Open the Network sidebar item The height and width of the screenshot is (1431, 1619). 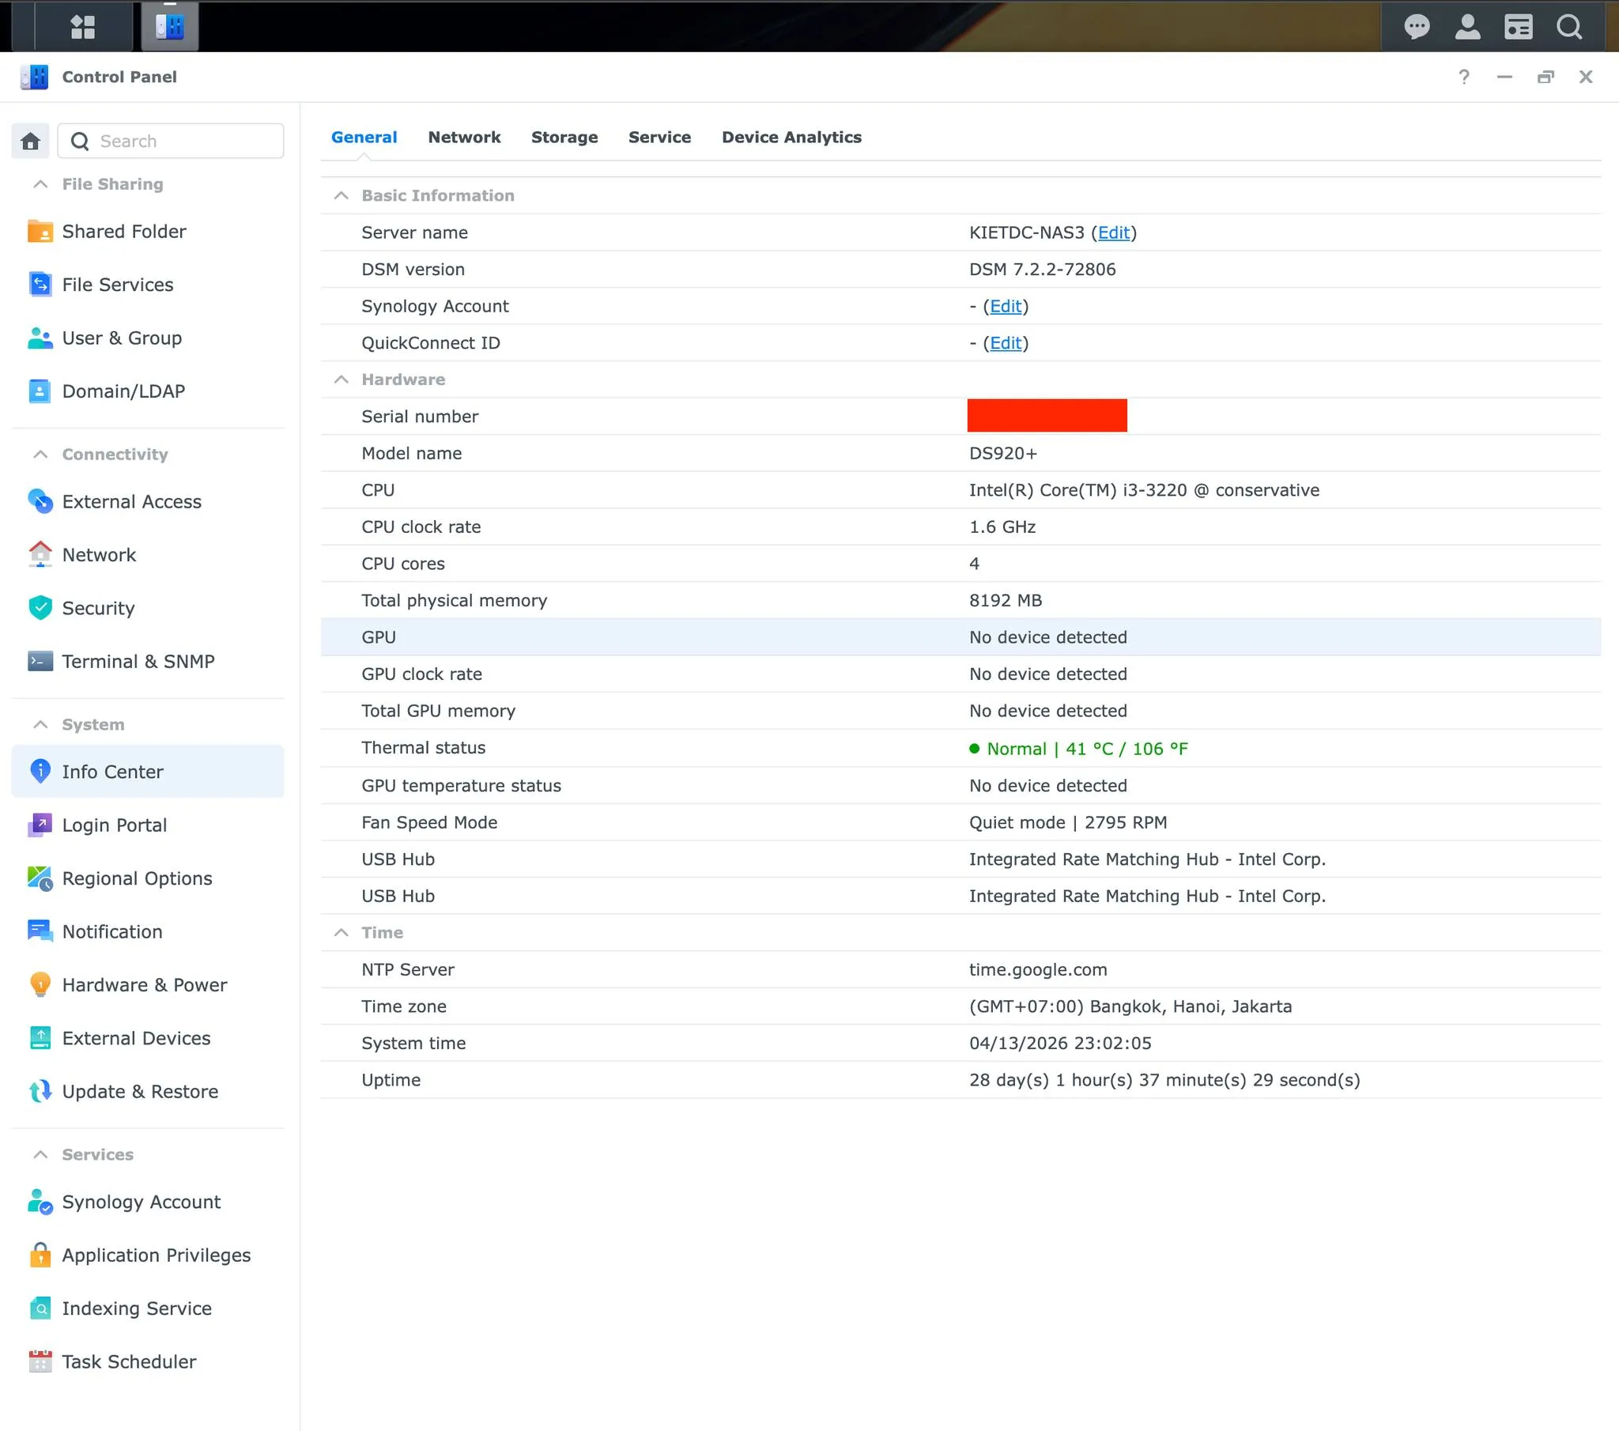coord(148,555)
